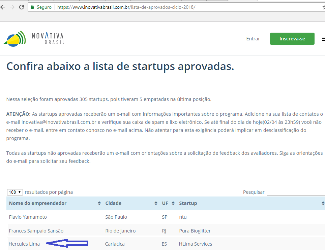Image resolution: width=325 pixels, height=251 pixels.
Task: Click the sort arrows for Nome do empreendedor
Action: [x=99, y=203]
